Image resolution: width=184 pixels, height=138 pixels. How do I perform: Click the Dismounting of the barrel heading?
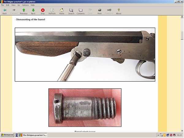30,20
